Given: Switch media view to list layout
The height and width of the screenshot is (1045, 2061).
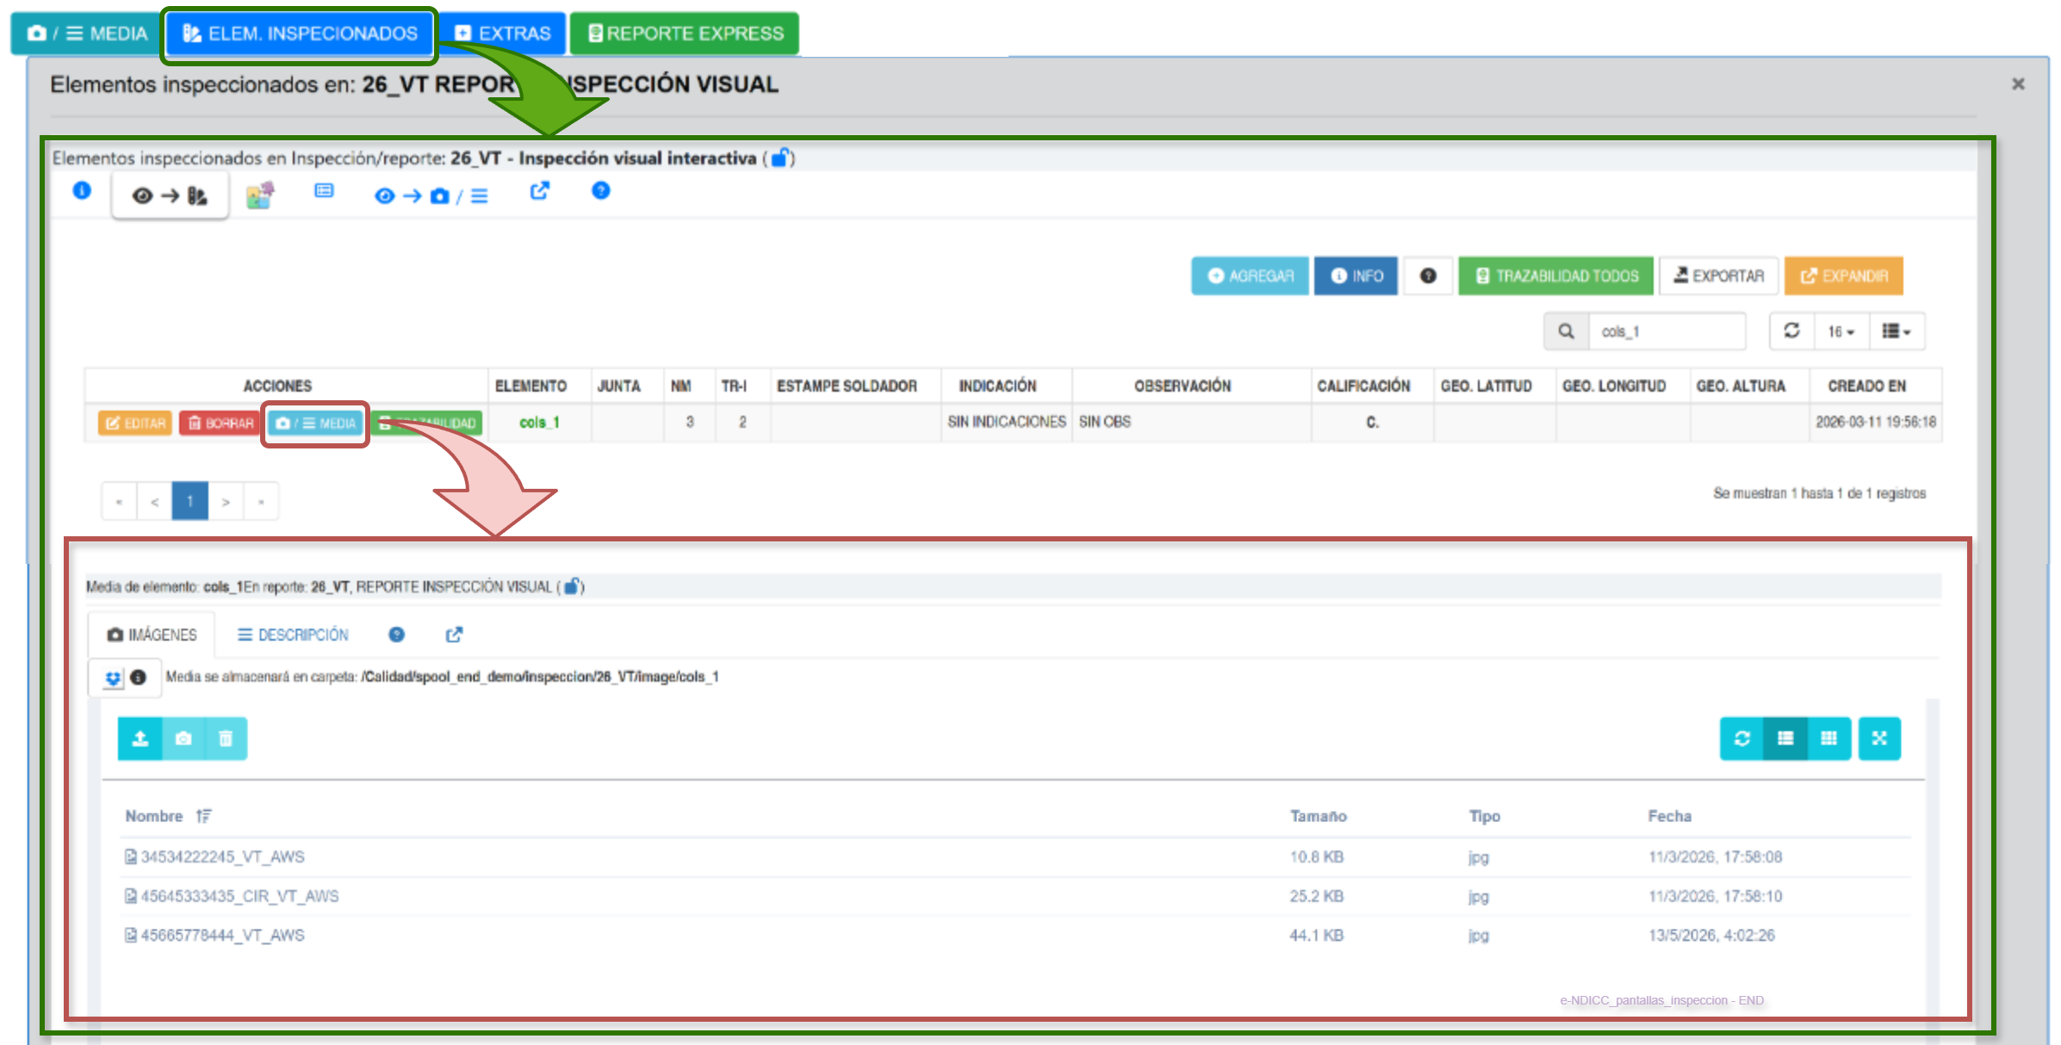Looking at the screenshot, I should click(1785, 739).
